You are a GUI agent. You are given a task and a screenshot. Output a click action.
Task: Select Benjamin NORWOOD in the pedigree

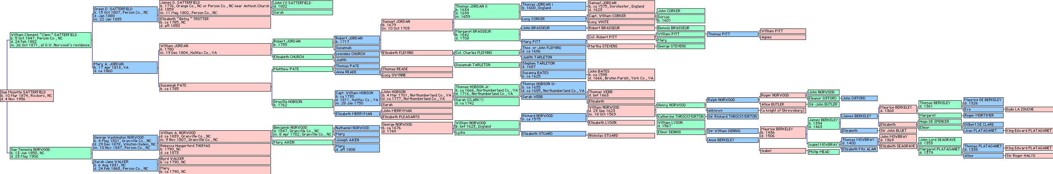pos(303,131)
